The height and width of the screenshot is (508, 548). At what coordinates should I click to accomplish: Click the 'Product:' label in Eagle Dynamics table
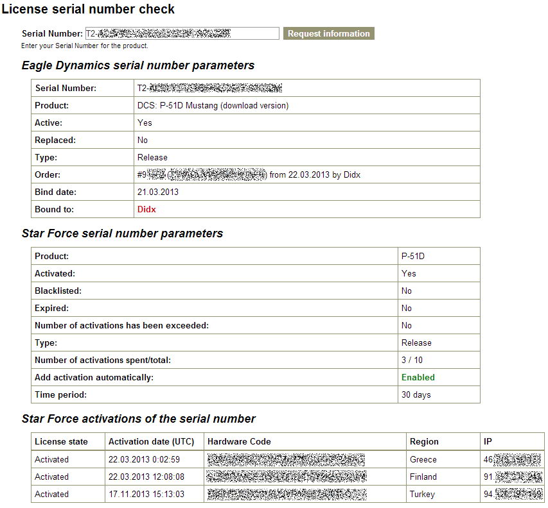pos(52,105)
